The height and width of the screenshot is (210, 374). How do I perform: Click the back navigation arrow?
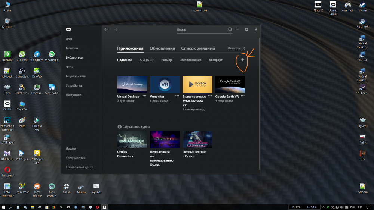tap(107, 29)
